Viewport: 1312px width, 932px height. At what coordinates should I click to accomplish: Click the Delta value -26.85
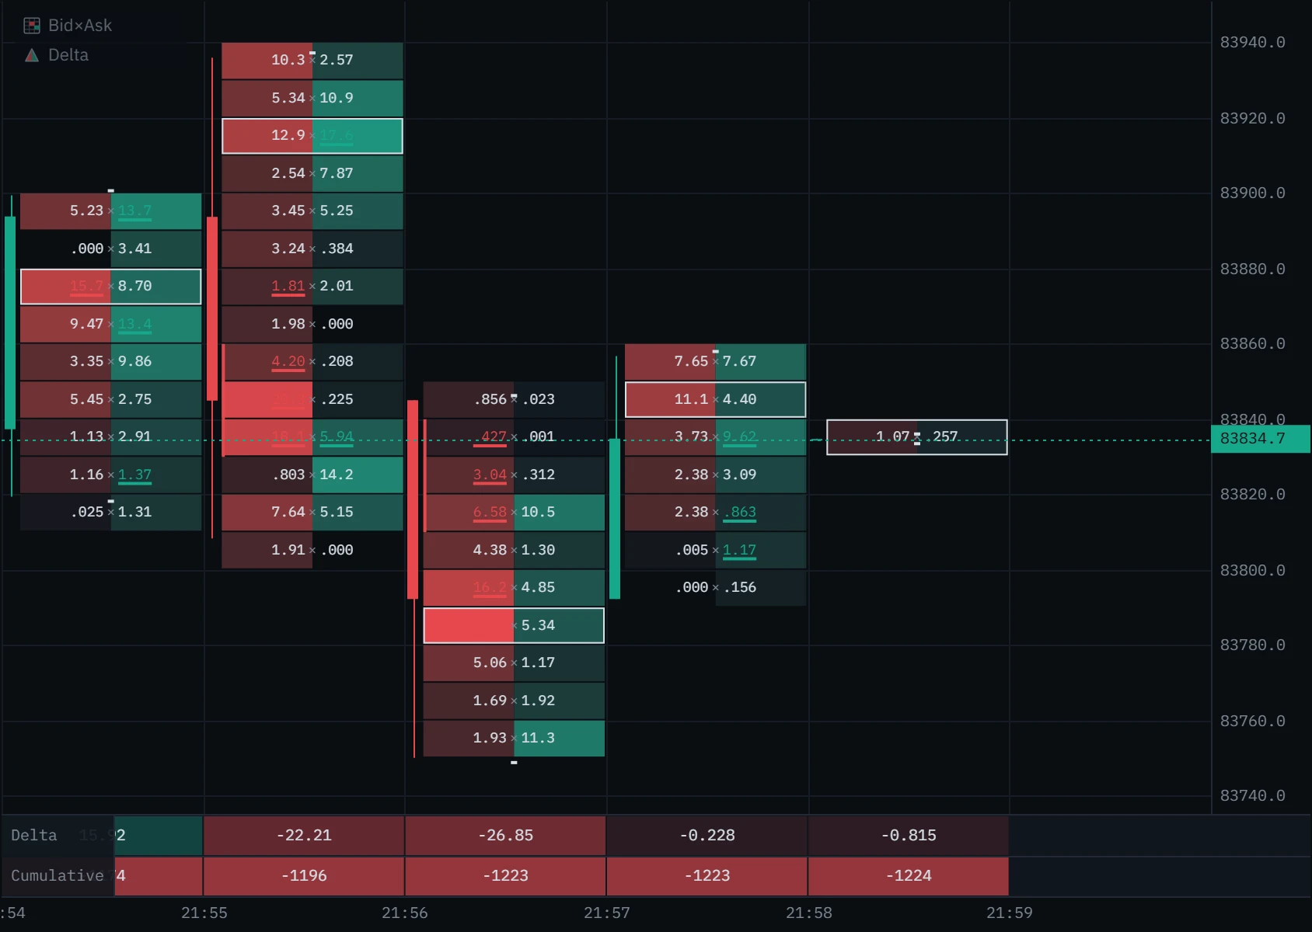[x=505, y=836]
